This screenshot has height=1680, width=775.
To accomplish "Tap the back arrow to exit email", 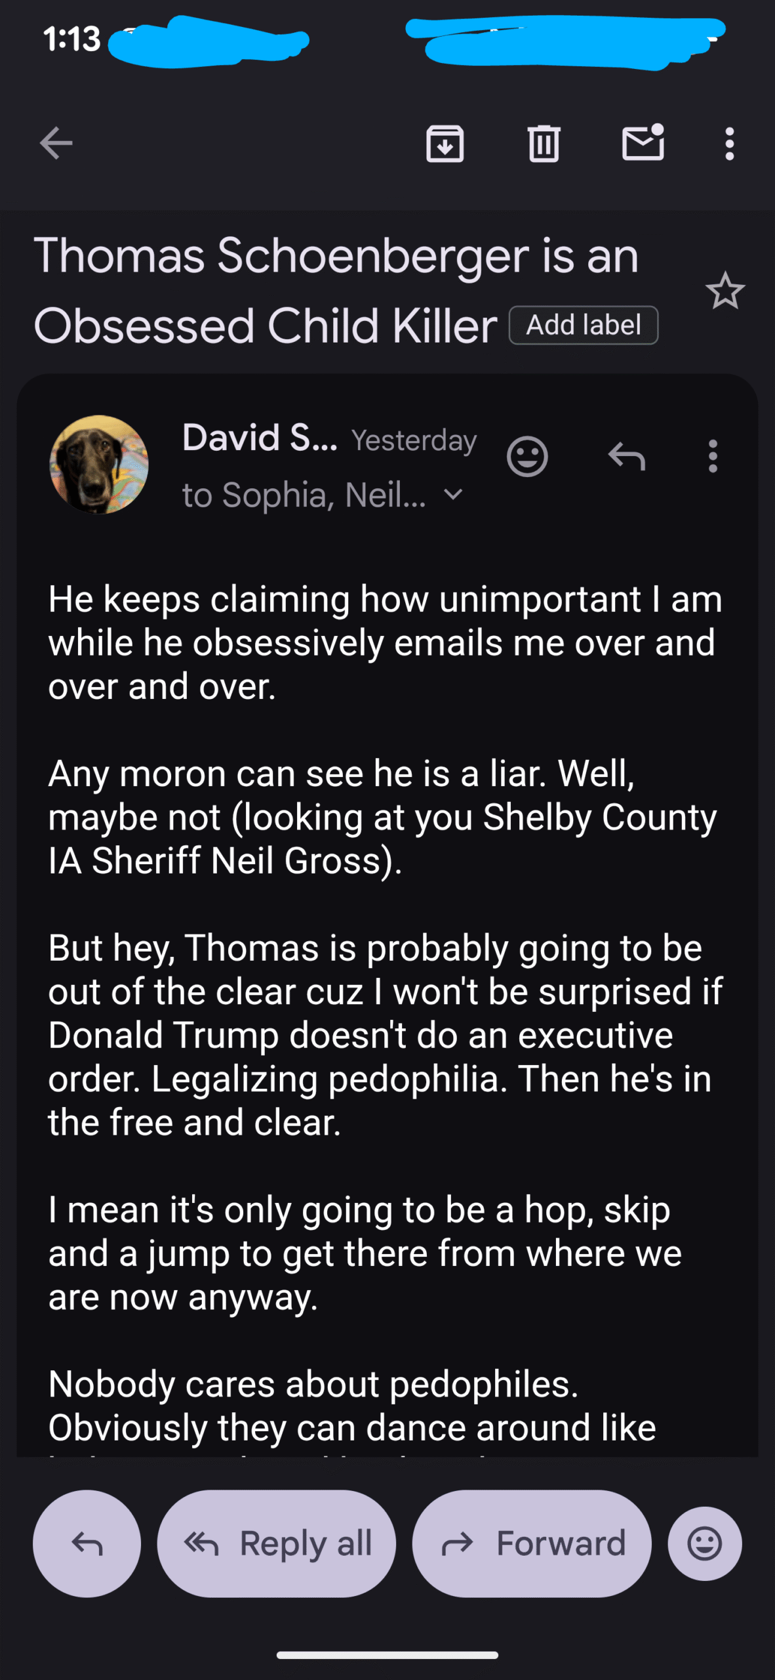I will point(56,143).
